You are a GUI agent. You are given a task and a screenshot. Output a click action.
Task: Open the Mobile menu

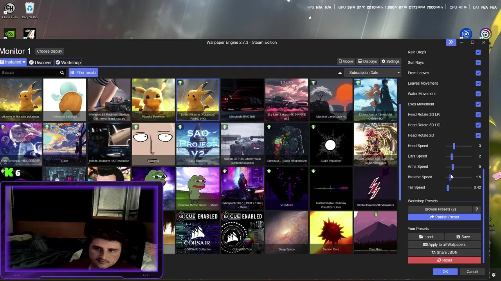(346, 61)
